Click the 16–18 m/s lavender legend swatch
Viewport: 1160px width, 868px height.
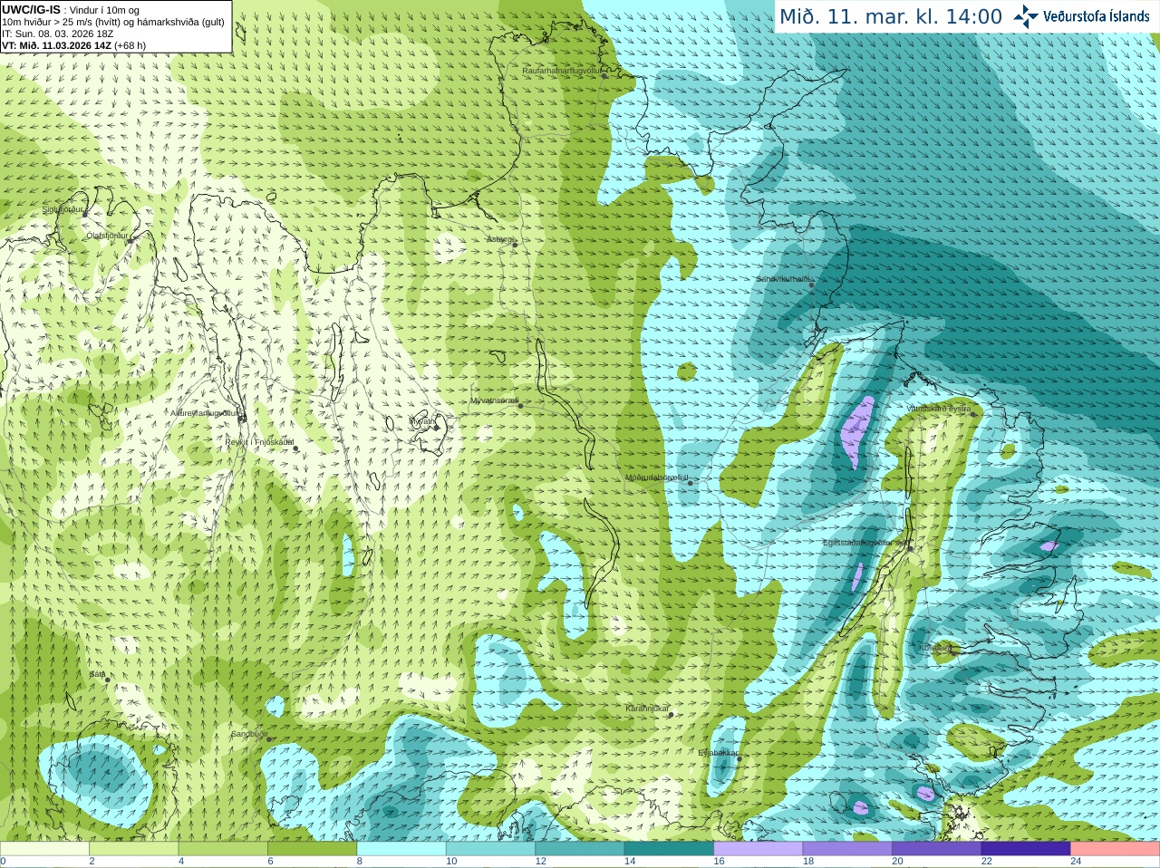(759, 849)
